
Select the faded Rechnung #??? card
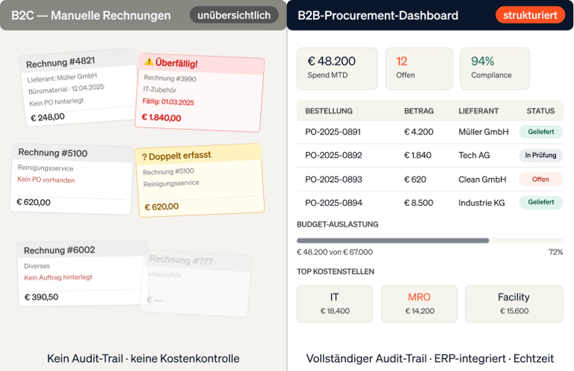click(x=197, y=283)
